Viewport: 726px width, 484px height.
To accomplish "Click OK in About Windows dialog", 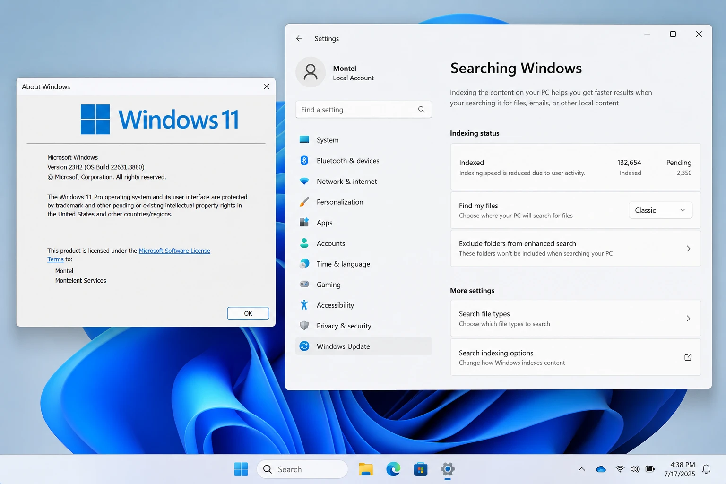I will pos(248,313).
